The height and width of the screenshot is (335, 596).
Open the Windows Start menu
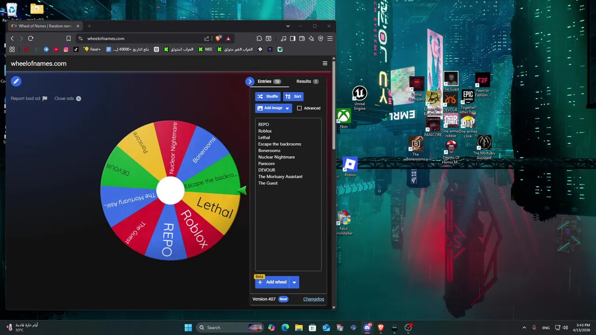pyautogui.click(x=188, y=328)
